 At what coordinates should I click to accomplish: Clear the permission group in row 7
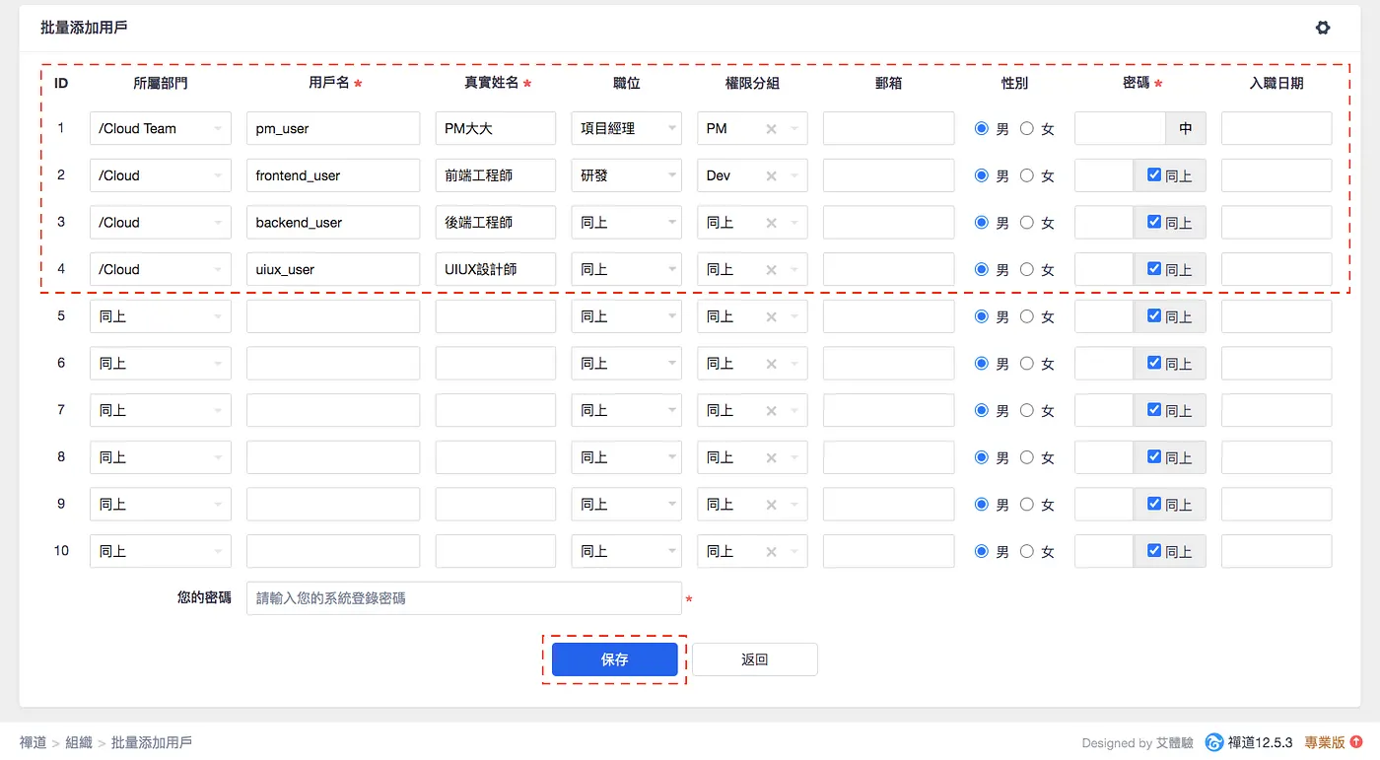coord(771,410)
